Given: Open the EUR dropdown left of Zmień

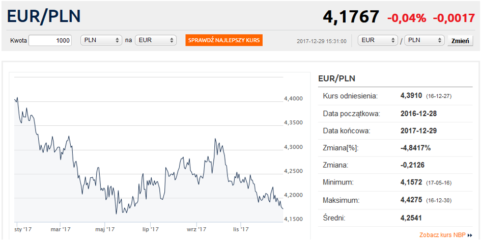Looking at the screenshot, I should (378, 40).
